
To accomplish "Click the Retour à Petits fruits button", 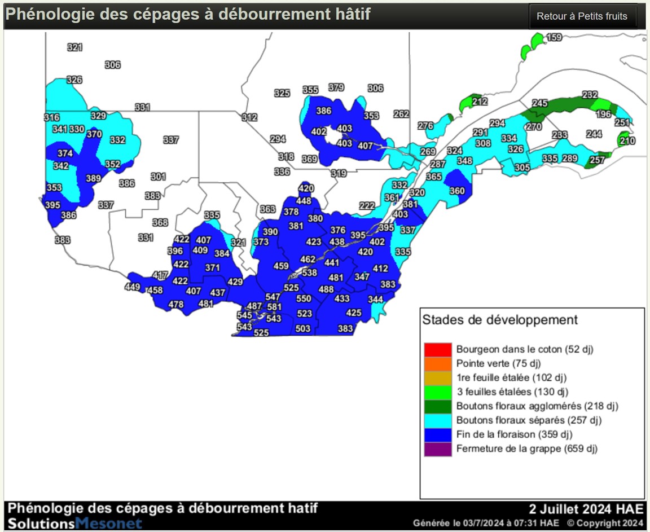I will pos(582,16).
